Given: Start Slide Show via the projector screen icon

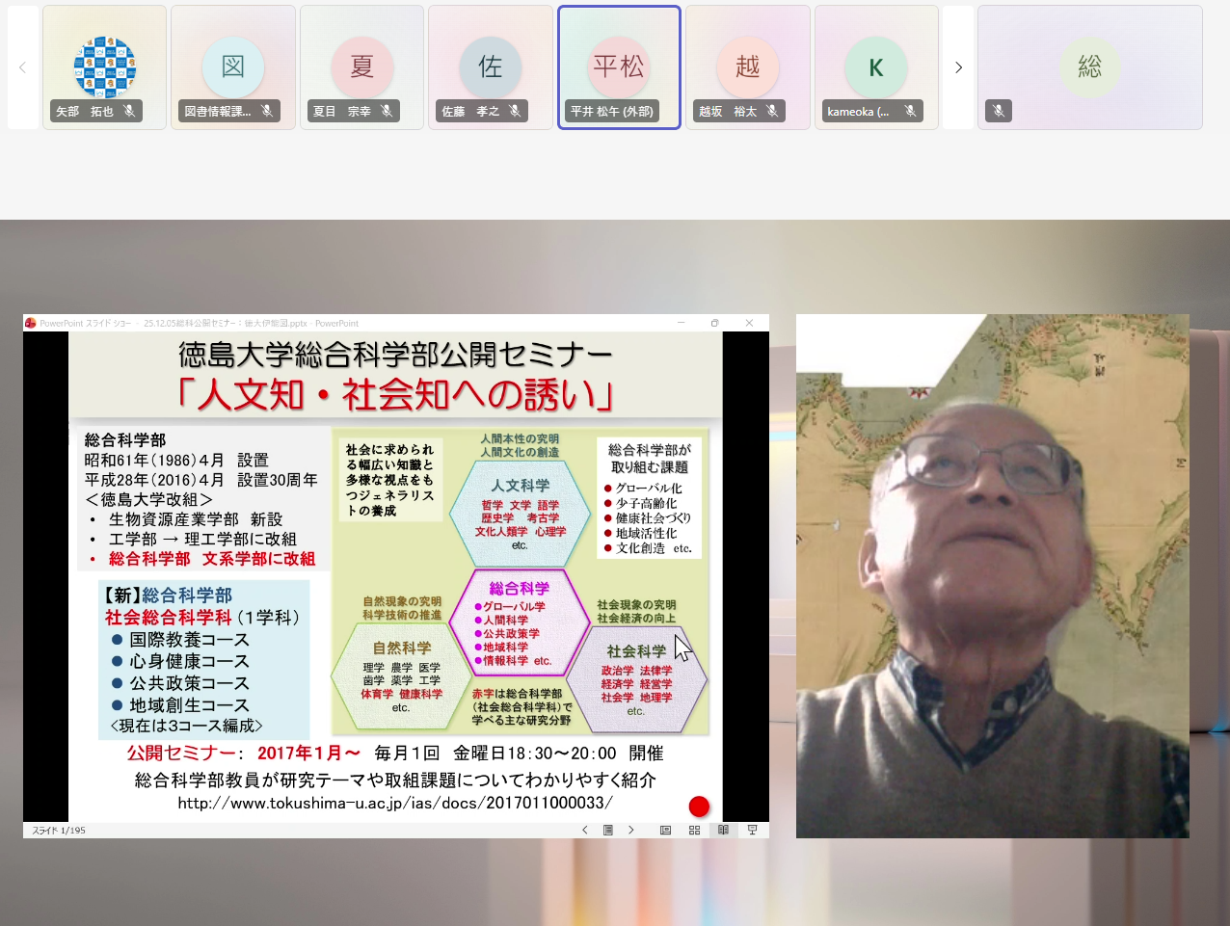Looking at the screenshot, I should (752, 830).
